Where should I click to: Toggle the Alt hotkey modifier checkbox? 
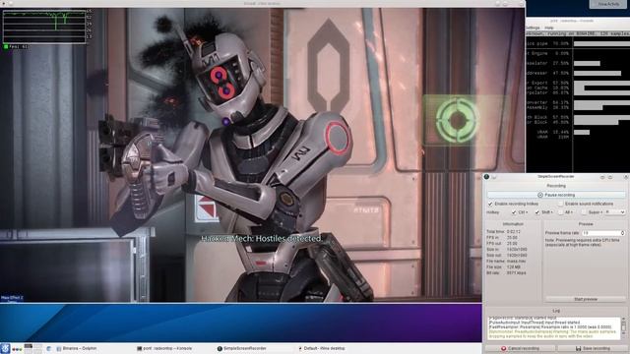[x=561, y=212]
